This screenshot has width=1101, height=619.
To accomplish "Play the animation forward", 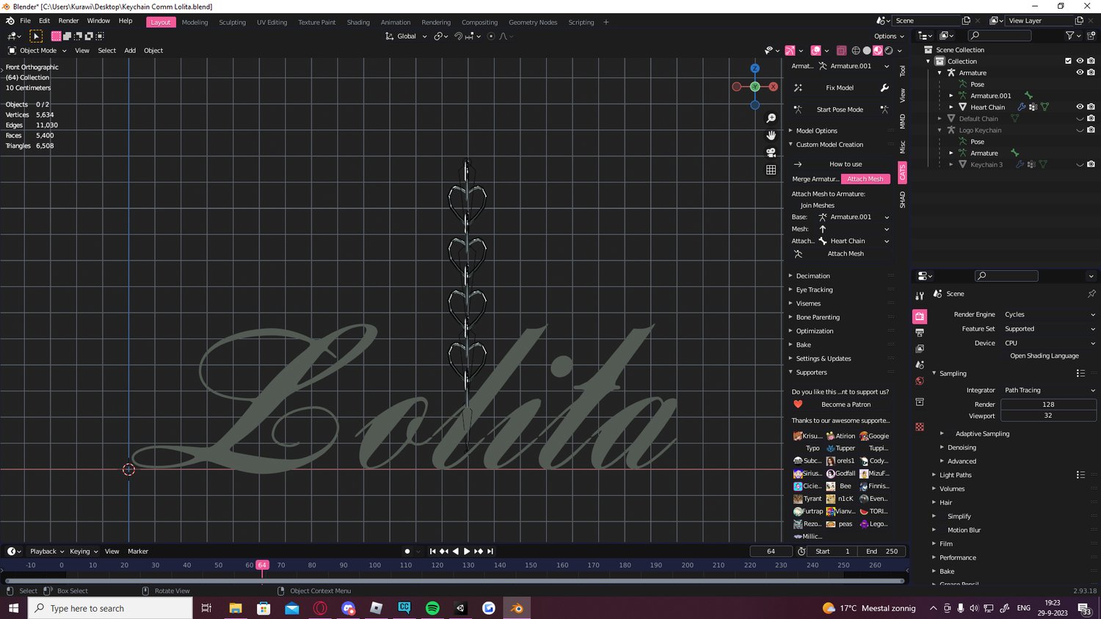I will (467, 551).
